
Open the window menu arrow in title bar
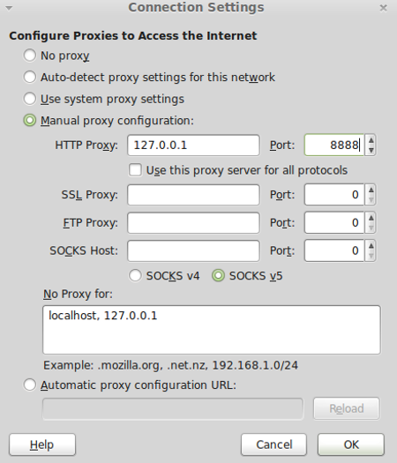pyautogui.click(x=9, y=8)
